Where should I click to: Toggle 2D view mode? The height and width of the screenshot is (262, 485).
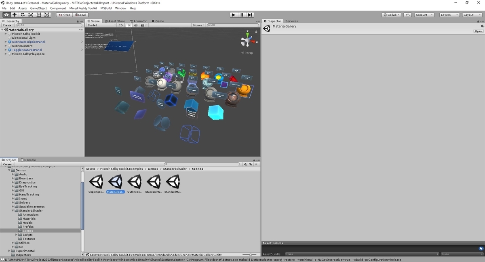point(121,25)
